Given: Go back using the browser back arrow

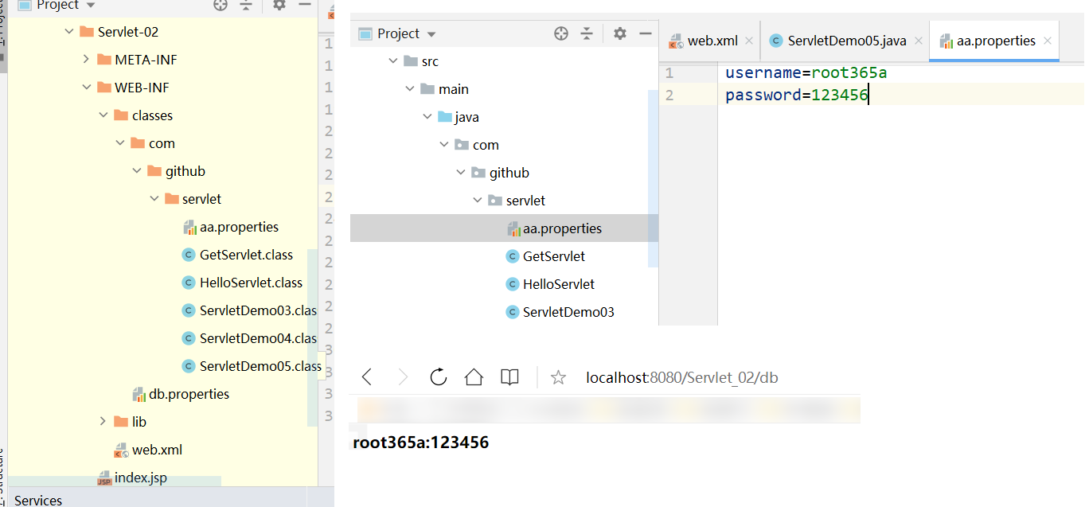Looking at the screenshot, I should click(367, 377).
